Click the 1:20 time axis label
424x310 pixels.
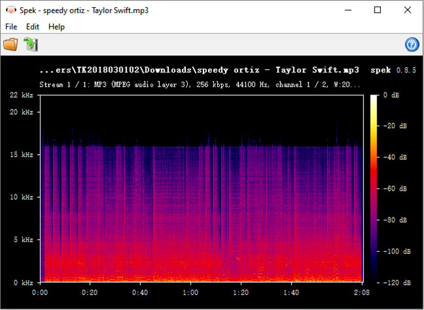[241, 292]
